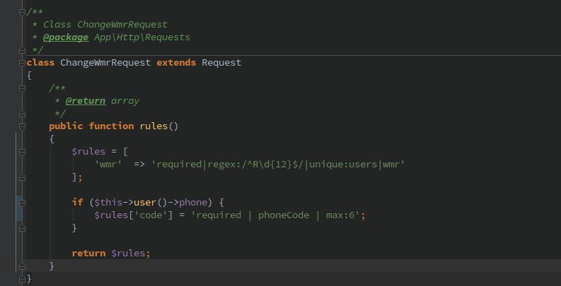The height and width of the screenshot is (286, 561).
Task: Fold the $rules array definition
Action: (x=23, y=151)
